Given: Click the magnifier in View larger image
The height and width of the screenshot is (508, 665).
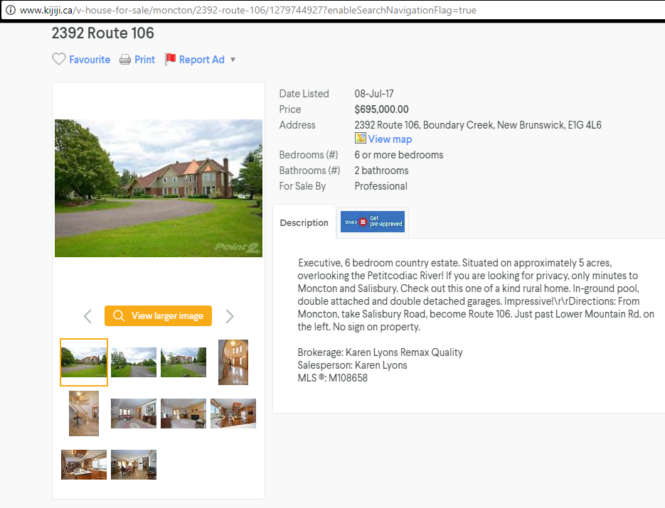Looking at the screenshot, I should 119,315.
